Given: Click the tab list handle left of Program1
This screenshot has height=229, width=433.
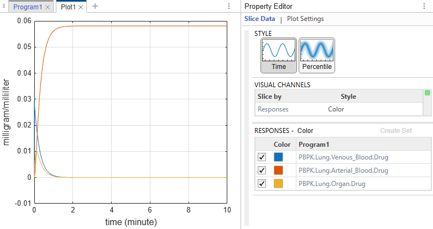Looking at the screenshot, I should 4,6.
